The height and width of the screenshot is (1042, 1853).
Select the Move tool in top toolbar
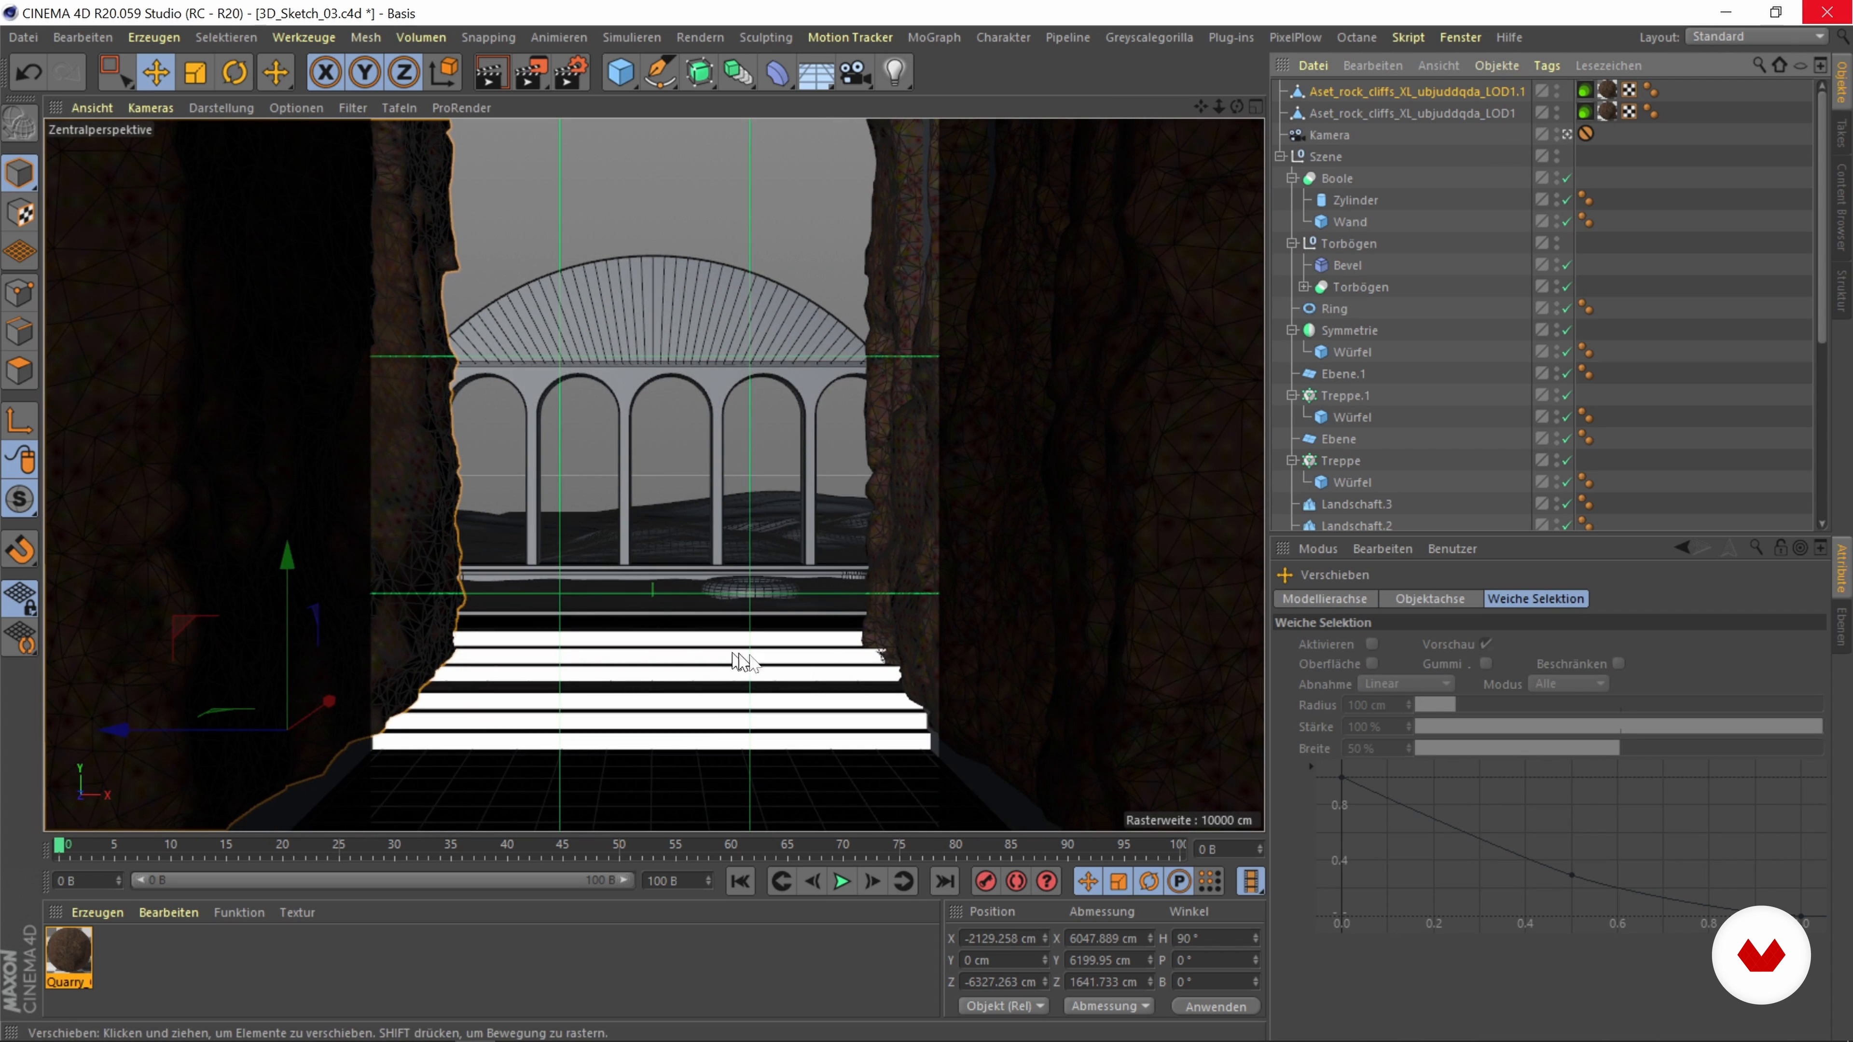tap(155, 72)
